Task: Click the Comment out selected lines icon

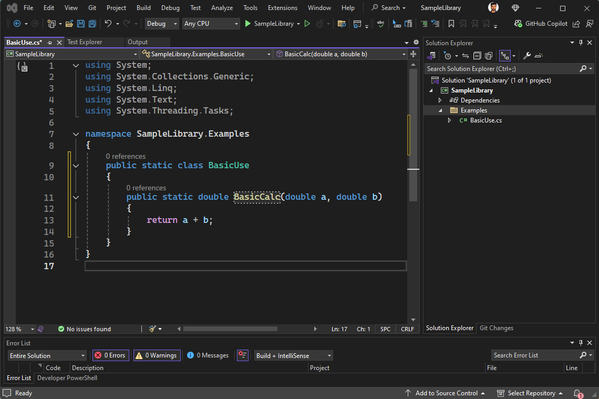Action: [x=424, y=24]
